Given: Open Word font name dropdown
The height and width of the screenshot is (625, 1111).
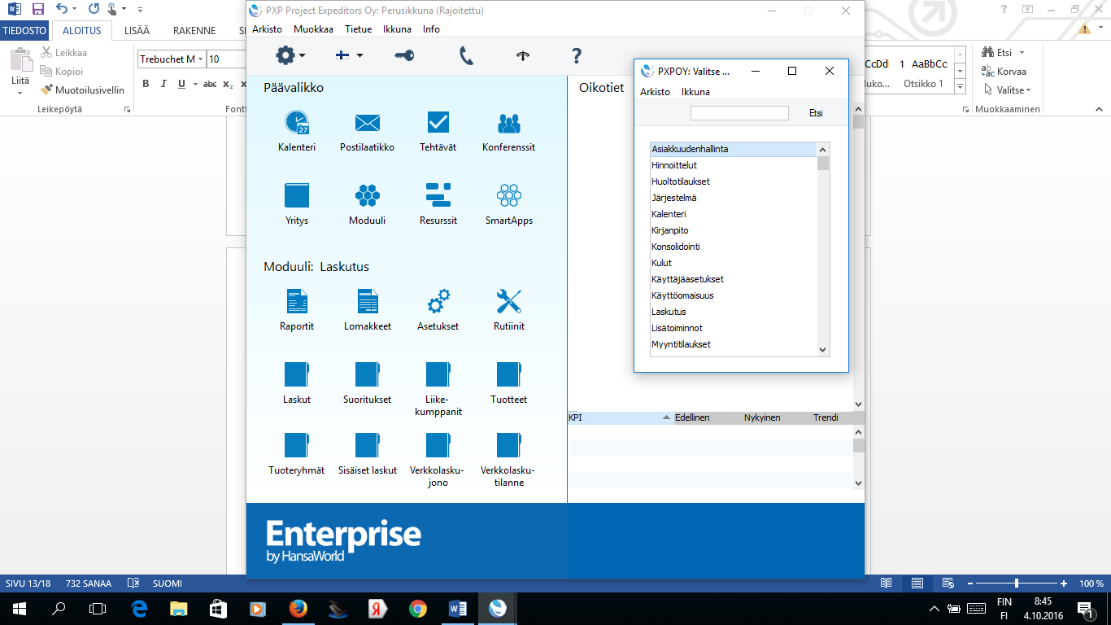Looking at the screenshot, I should point(200,59).
